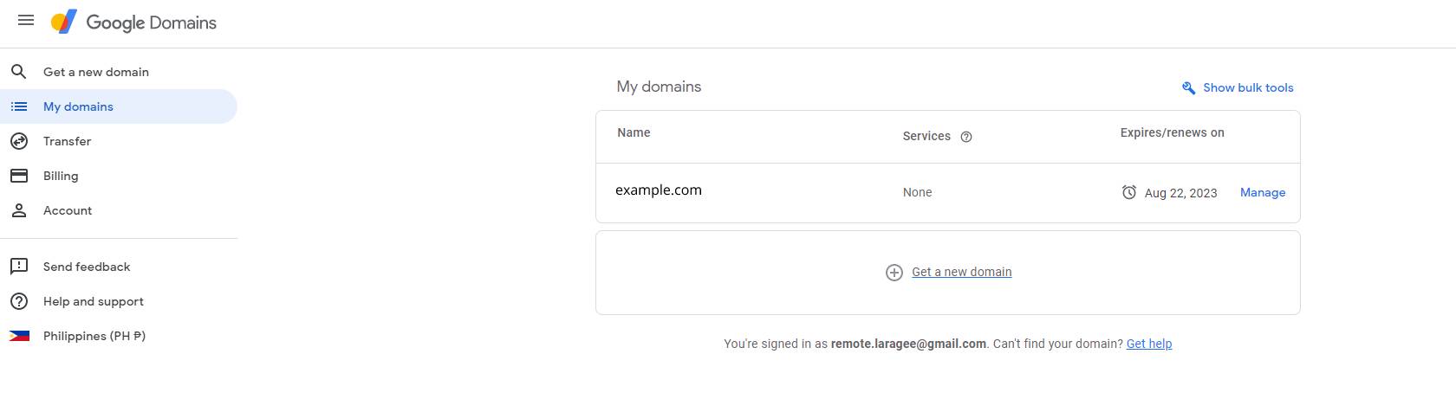This screenshot has width=1456, height=412.
Task: Click Manage for example.com
Action: (1263, 192)
